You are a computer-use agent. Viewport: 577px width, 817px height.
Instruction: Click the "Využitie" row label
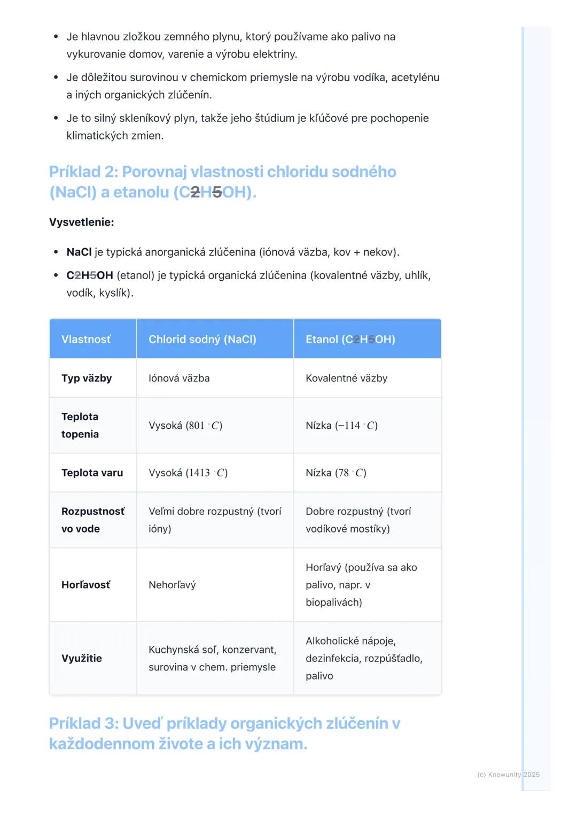point(82,658)
